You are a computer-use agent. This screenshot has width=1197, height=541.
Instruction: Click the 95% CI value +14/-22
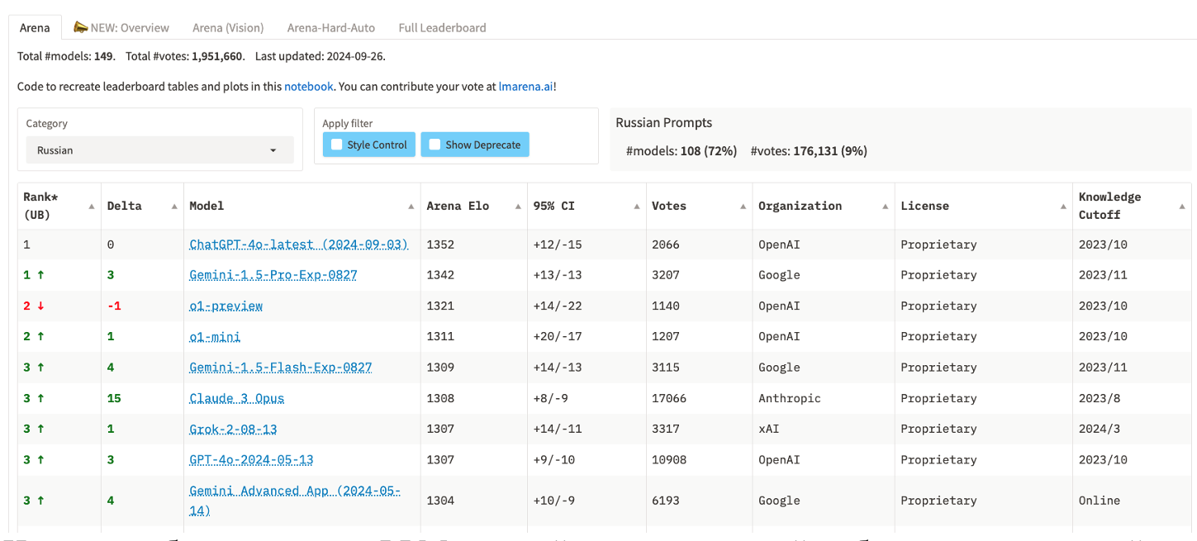558,306
